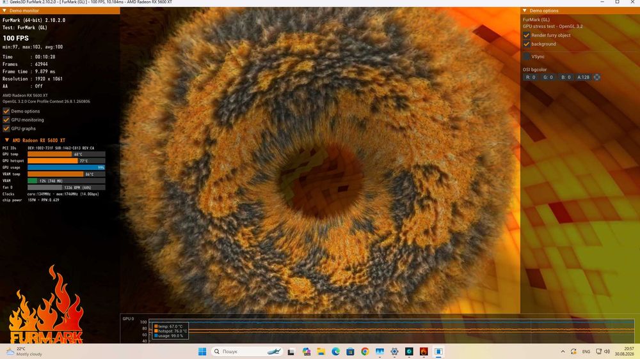Click the GPU 0 graph label
Screen dimensions: 640x359
[128, 319]
